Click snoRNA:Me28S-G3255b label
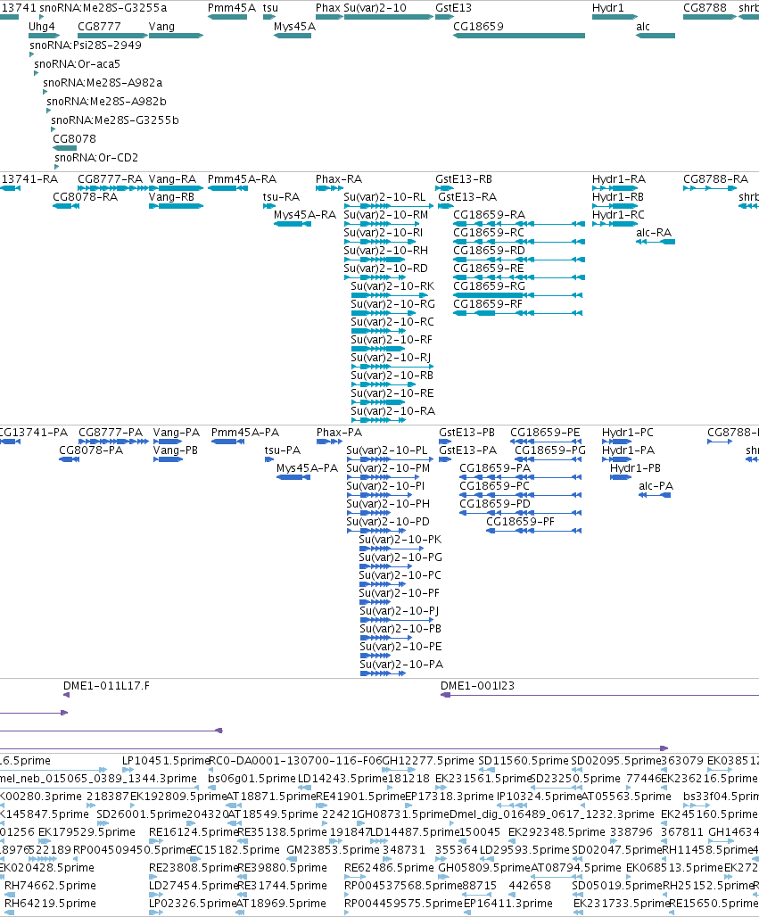Screen dimensions: 759x917 tap(115, 120)
